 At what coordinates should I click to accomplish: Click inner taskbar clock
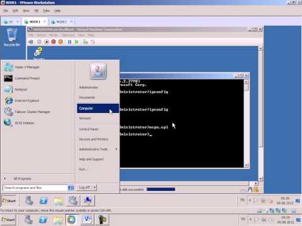[285, 200]
